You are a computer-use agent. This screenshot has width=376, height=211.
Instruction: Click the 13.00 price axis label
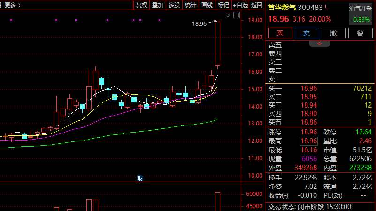255,124
